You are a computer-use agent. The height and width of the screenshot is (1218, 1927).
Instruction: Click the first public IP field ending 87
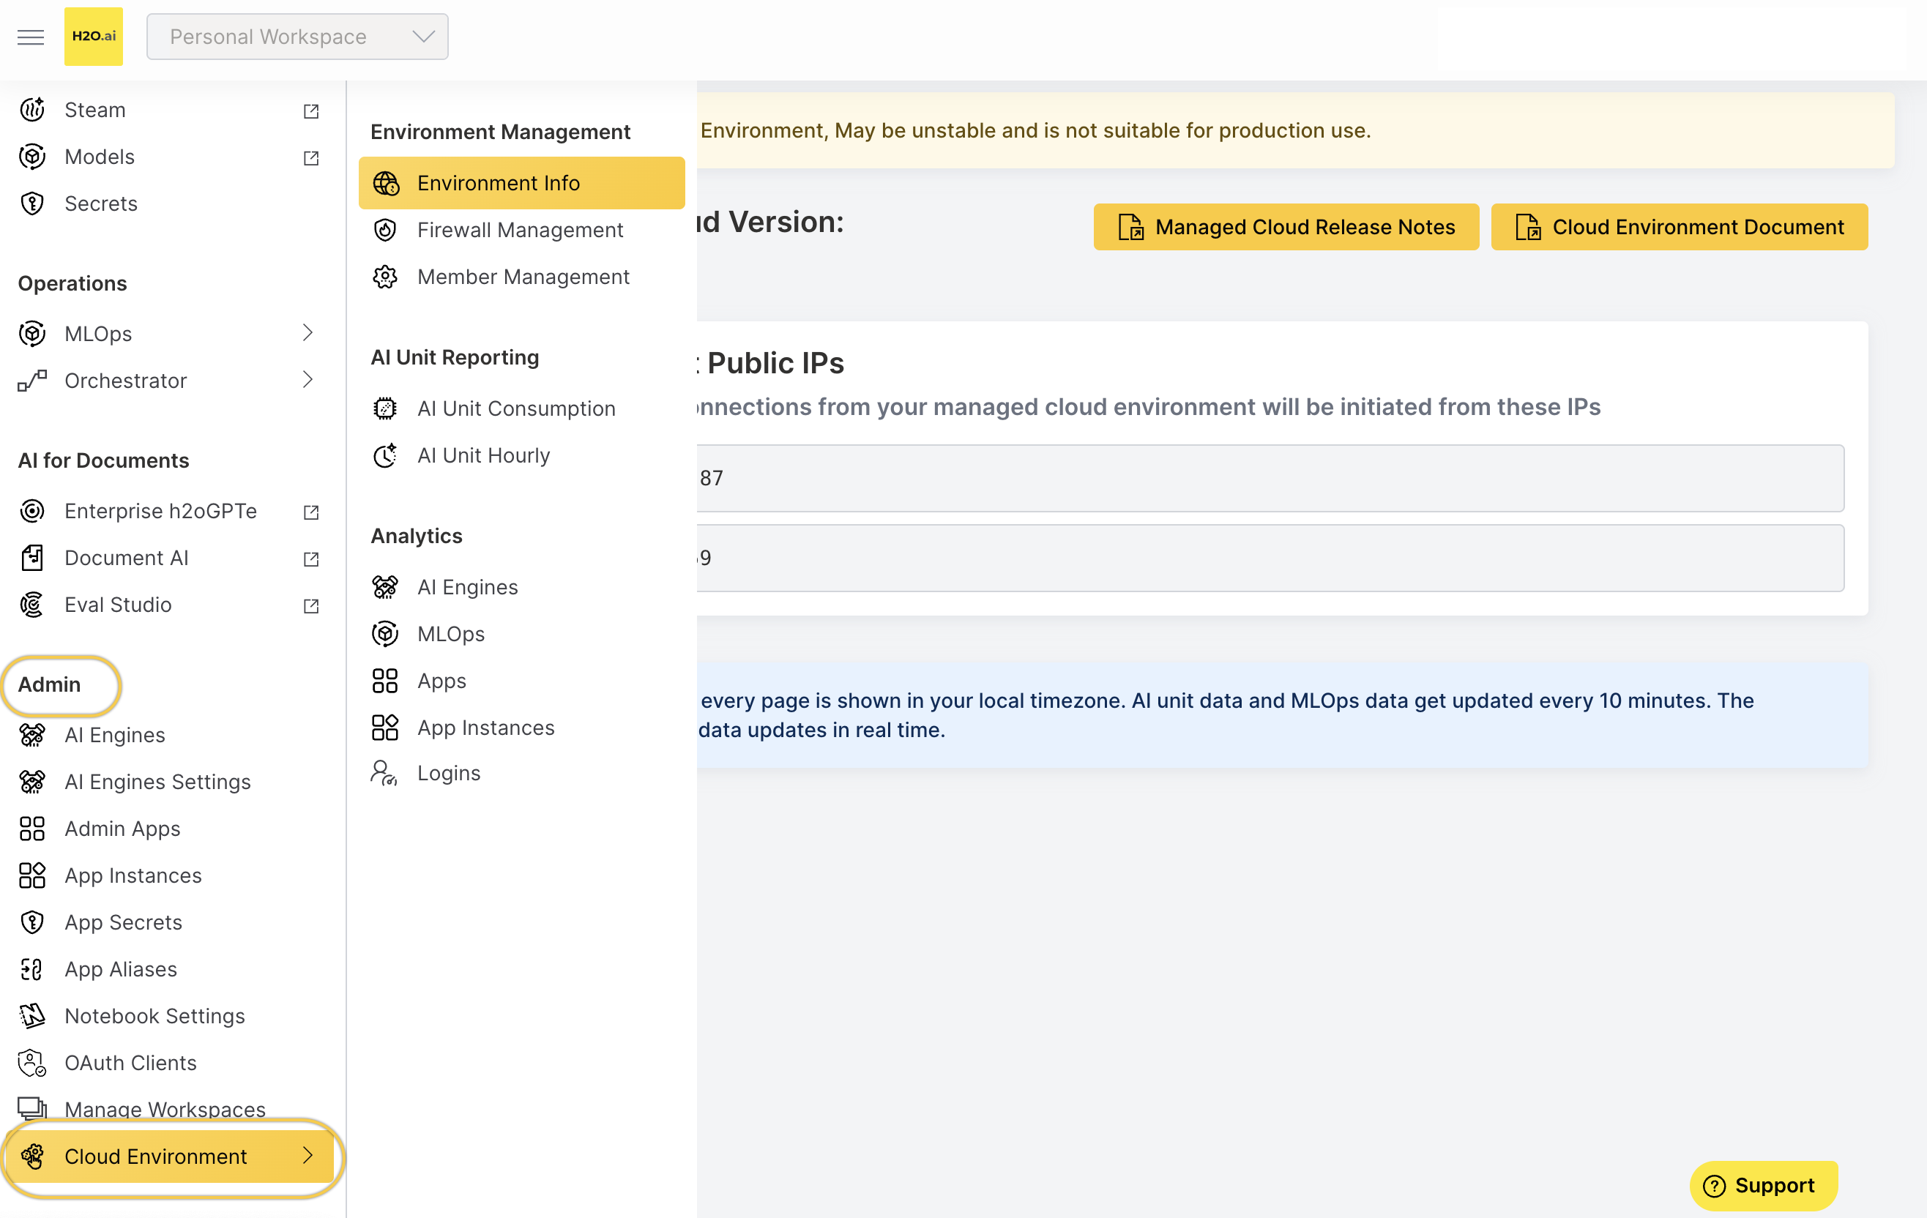click(1270, 479)
